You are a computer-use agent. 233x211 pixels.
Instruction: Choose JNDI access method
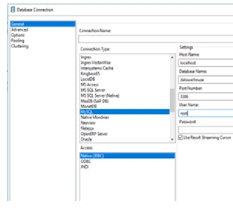pos(84,167)
